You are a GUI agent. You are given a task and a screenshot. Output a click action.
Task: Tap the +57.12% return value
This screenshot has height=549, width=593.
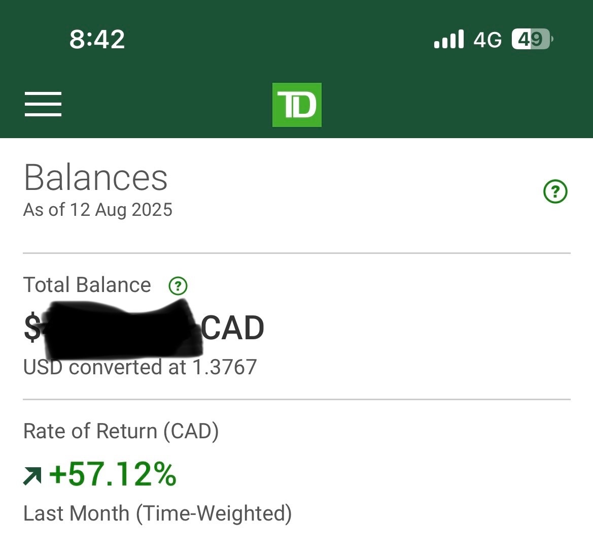coord(113,474)
